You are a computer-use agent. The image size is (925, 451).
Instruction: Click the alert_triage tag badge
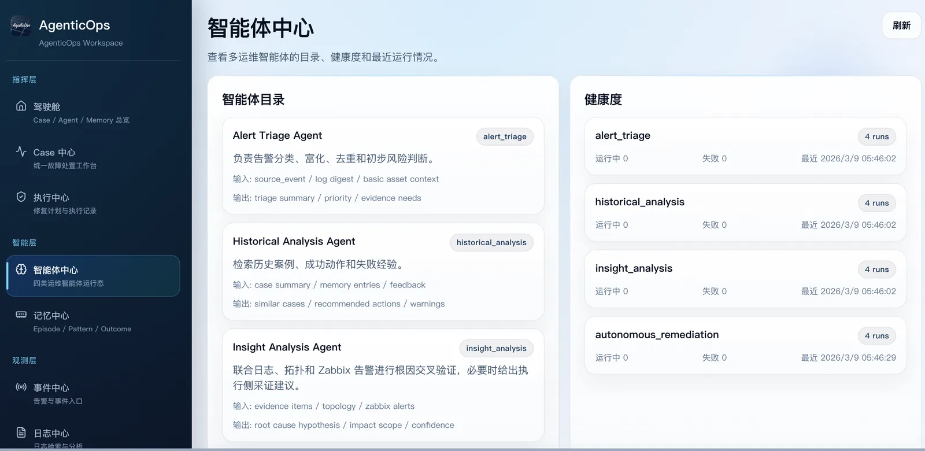tap(505, 136)
